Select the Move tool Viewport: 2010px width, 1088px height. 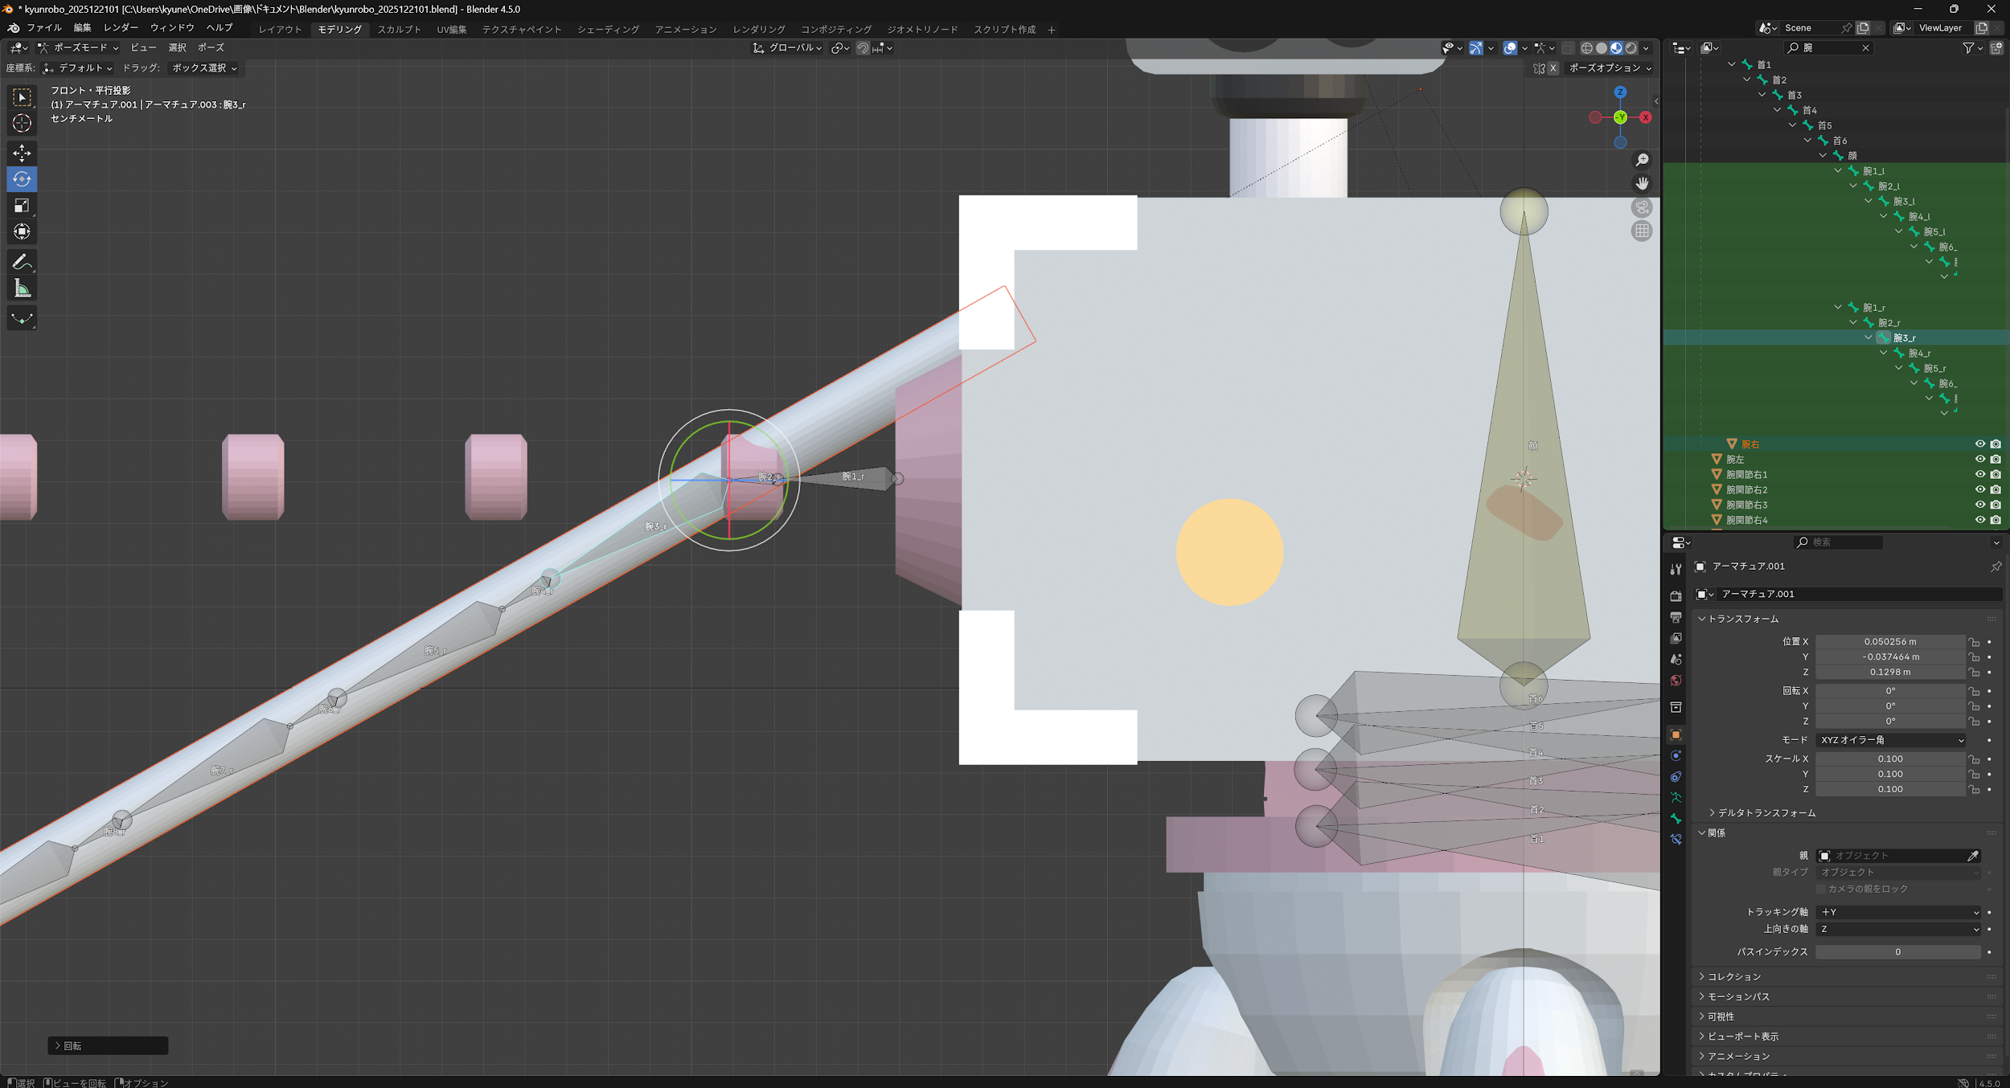click(x=22, y=153)
